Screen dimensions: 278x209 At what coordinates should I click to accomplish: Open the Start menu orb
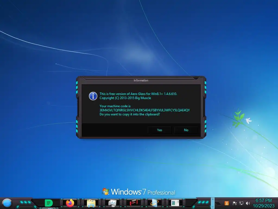pos(7,203)
